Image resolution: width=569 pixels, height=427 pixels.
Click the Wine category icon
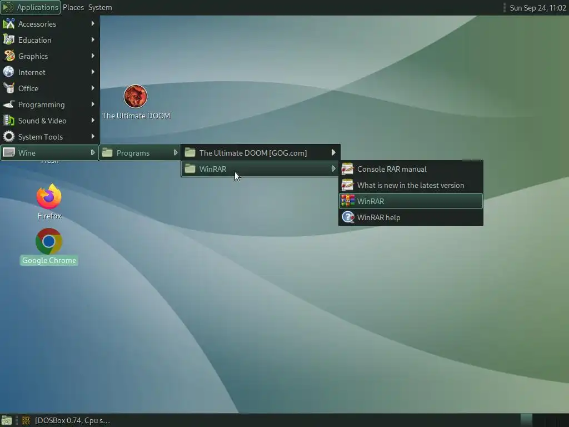coord(9,152)
